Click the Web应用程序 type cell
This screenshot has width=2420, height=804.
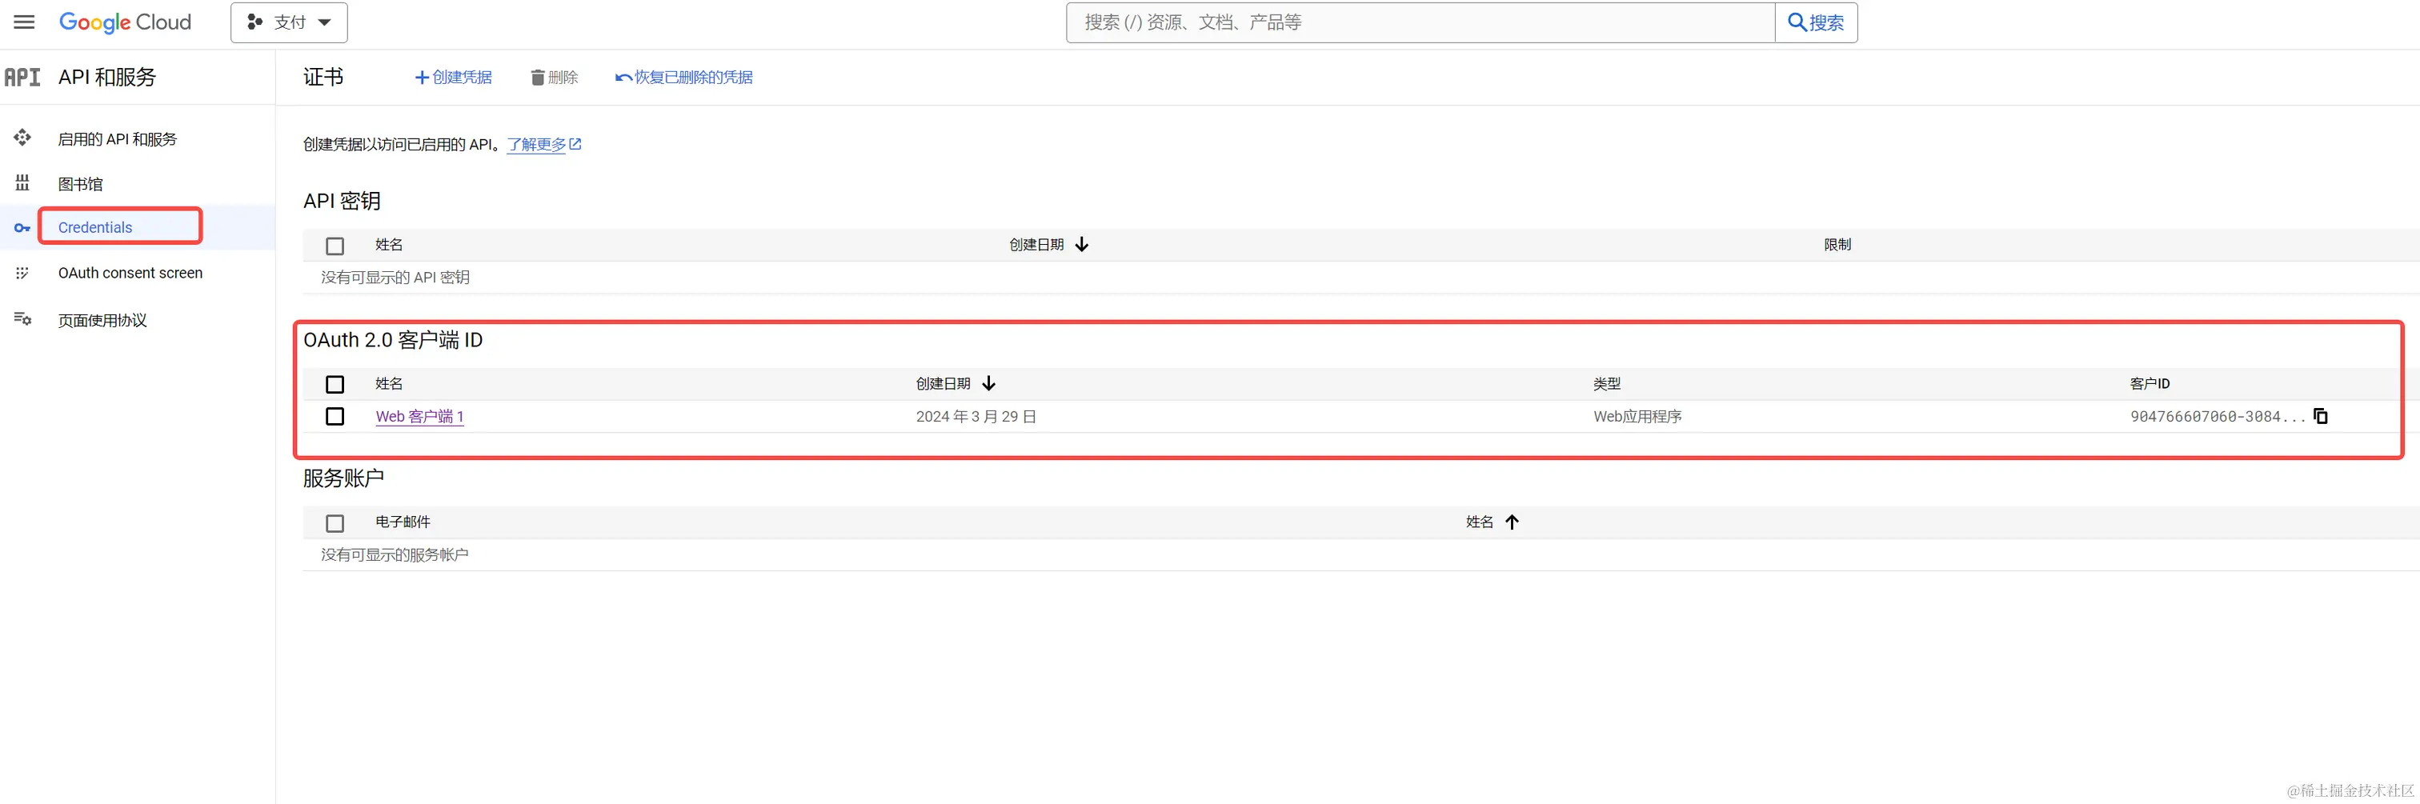point(1637,416)
